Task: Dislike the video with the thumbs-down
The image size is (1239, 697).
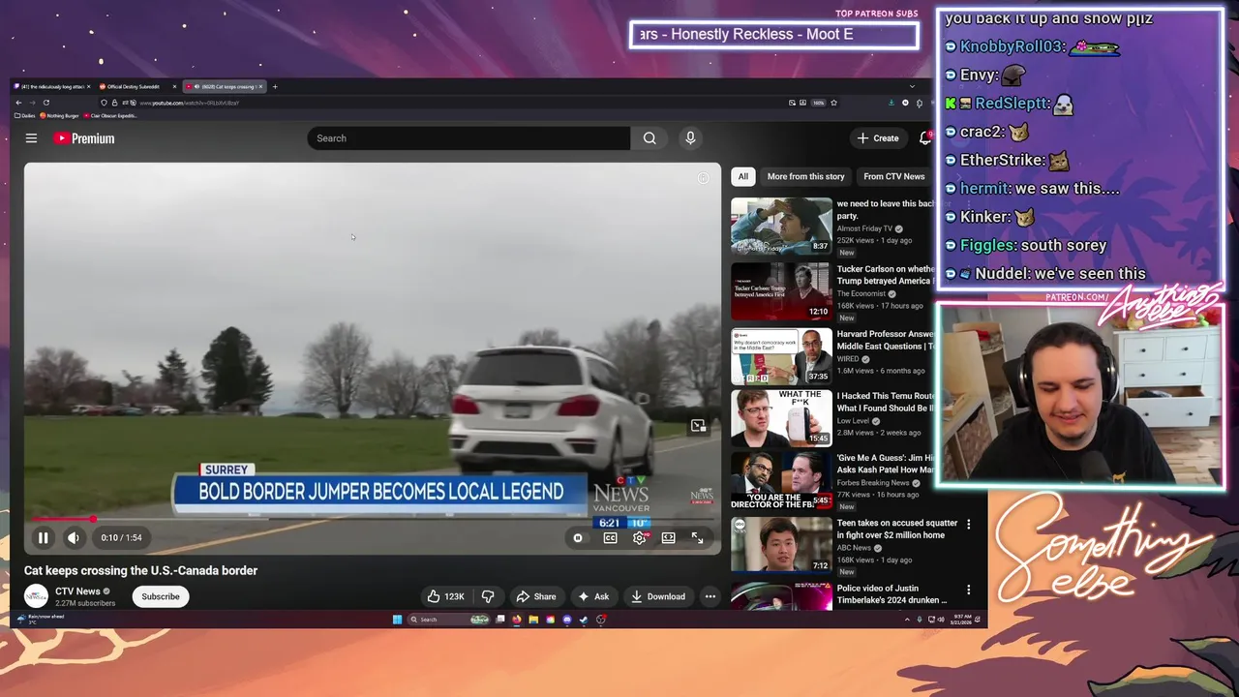Action: click(488, 596)
